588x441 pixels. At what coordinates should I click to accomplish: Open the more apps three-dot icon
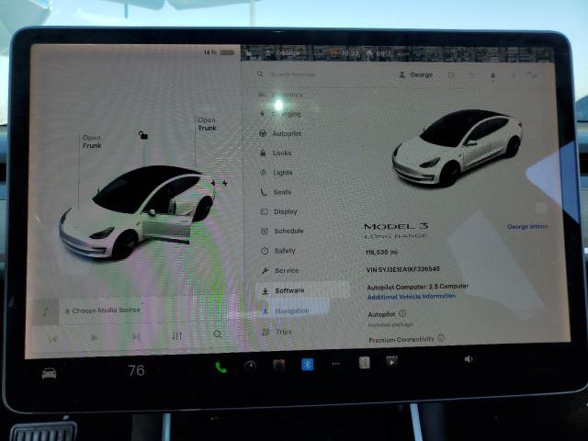(x=336, y=364)
